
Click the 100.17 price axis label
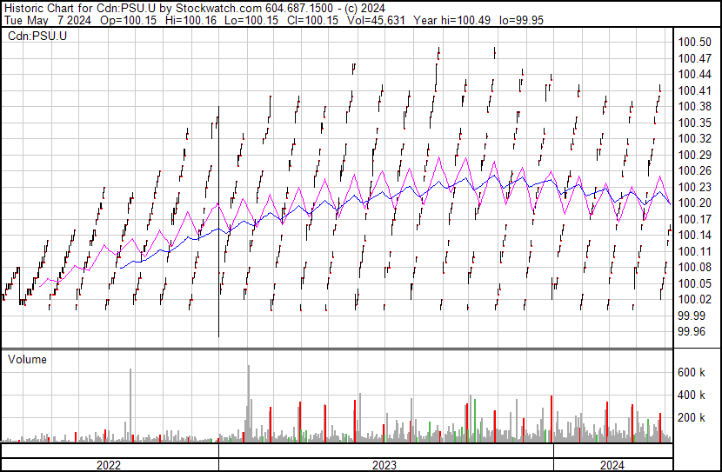pos(694,219)
